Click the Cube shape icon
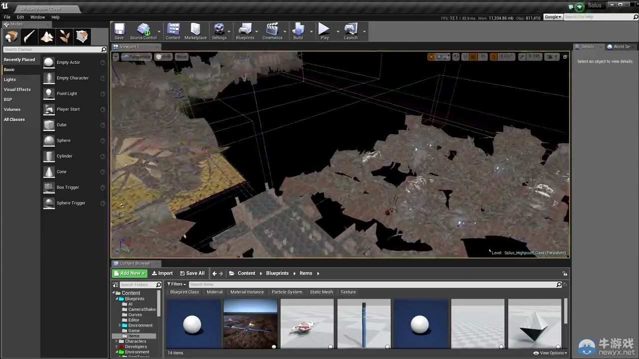The image size is (639, 359). click(x=49, y=125)
